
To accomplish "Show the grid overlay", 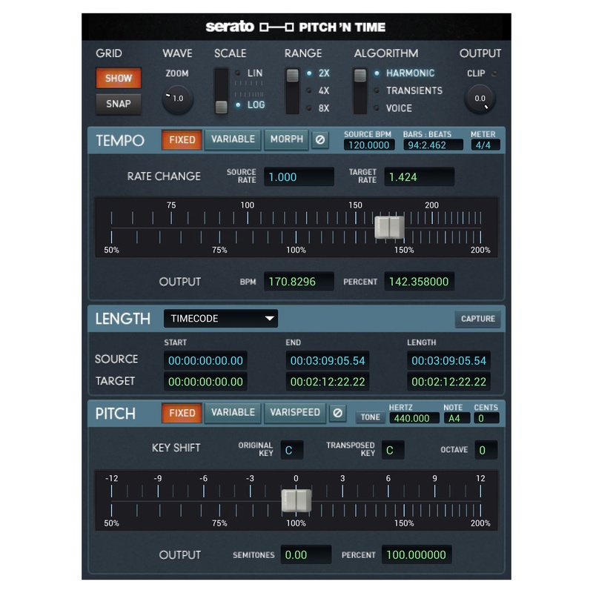I will coord(118,78).
